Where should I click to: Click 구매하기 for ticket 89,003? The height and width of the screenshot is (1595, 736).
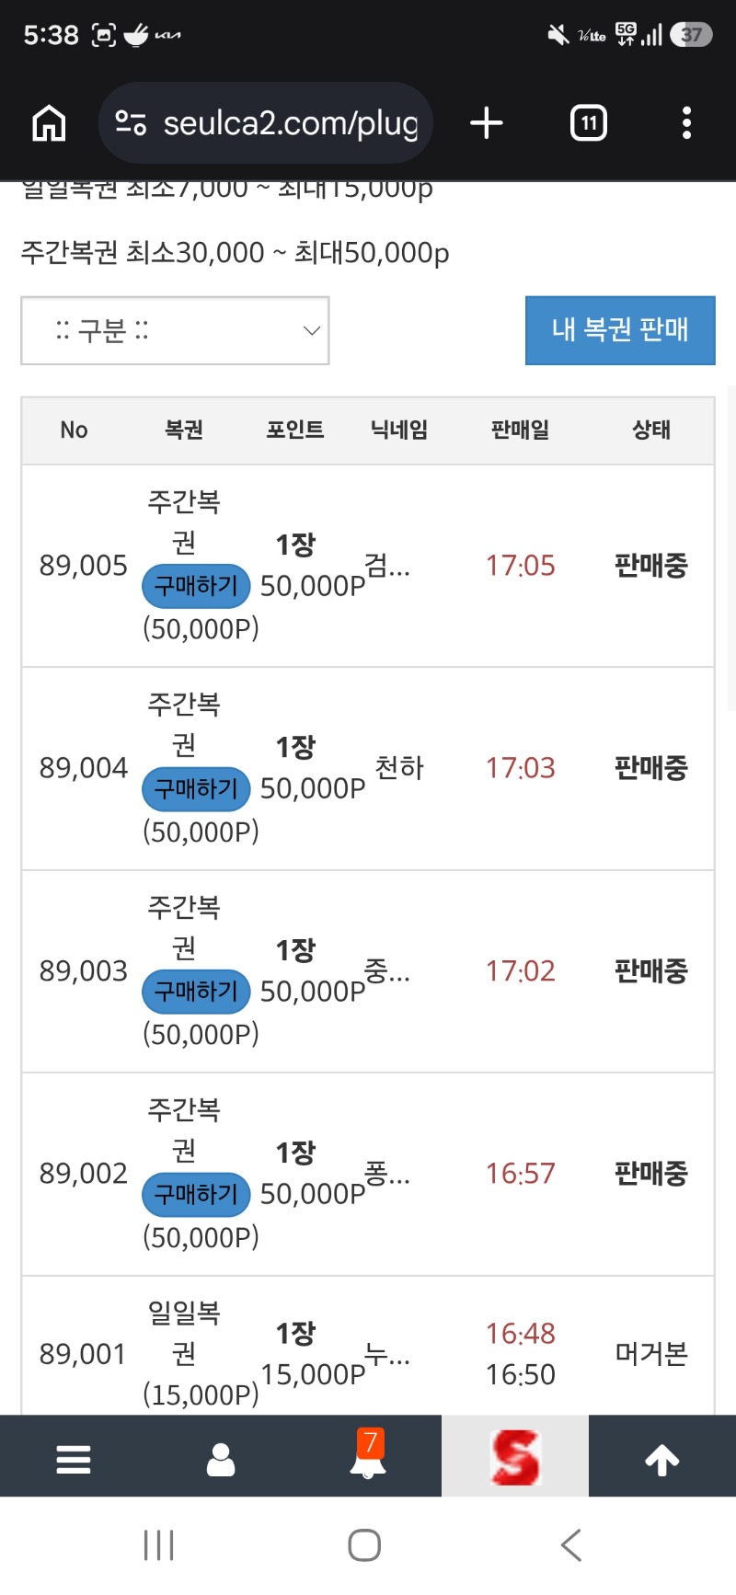196,992
